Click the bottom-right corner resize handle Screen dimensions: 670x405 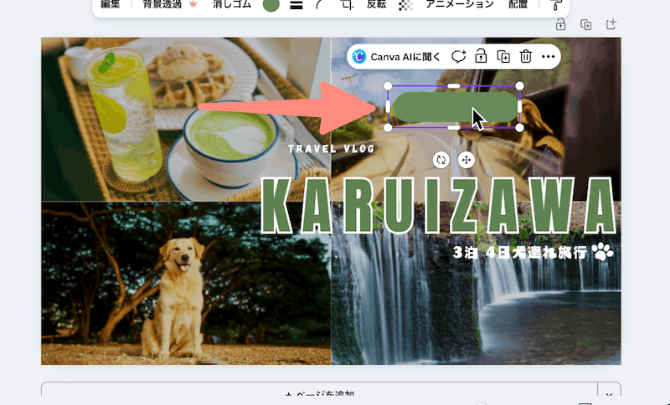(519, 127)
